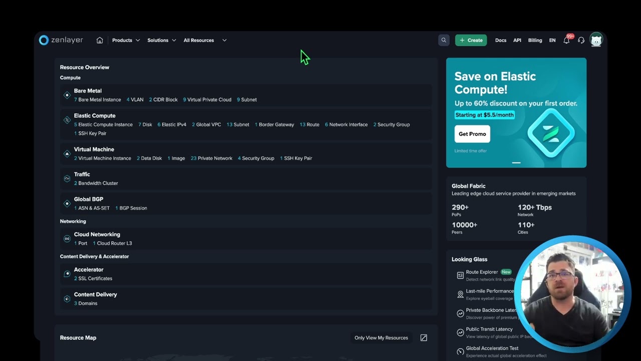Open the All Resources dropdown
The height and width of the screenshot is (361, 641).
pyautogui.click(x=205, y=40)
